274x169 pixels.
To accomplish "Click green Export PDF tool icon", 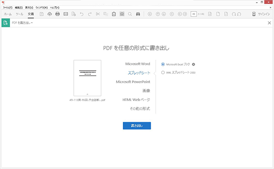I will coord(5,23).
